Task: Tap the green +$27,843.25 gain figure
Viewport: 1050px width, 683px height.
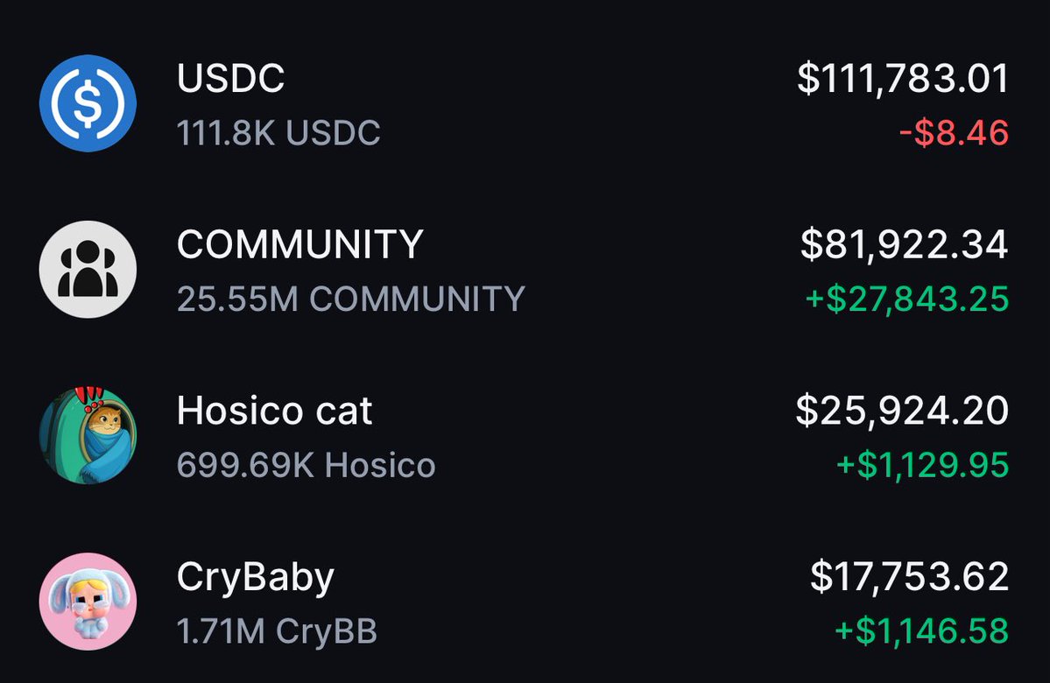Action: (x=906, y=299)
